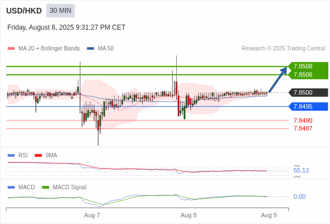Click the red 7.8490 support label
The height and width of the screenshot is (224, 330).
pyautogui.click(x=303, y=120)
